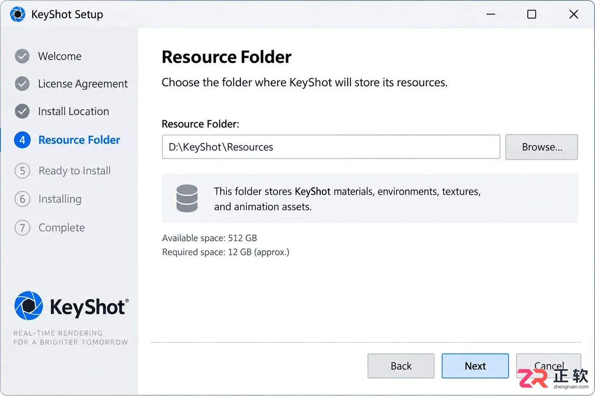Click the 'Resource Folder' page heading
Image resolution: width=595 pixels, height=396 pixels.
[226, 57]
